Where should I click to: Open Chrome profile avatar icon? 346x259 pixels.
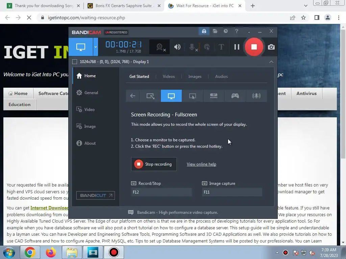(x=328, y=18)
